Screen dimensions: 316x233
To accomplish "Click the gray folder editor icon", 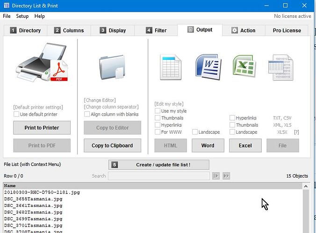I will pyautogui.click(x=112, y=66).
